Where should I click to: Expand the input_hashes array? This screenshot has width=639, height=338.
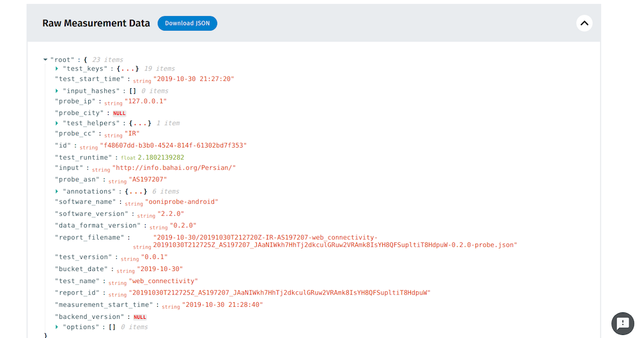[x=57, y=91]
